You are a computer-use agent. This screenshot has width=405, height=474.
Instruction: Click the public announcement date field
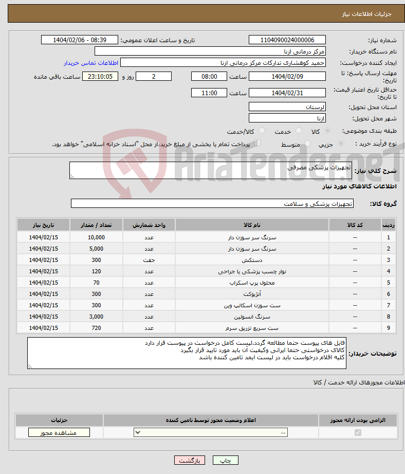[80, 40]
